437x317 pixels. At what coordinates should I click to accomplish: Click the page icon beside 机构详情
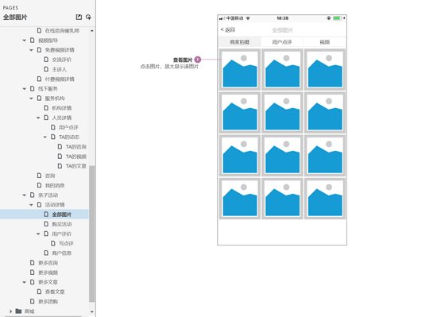46,108
